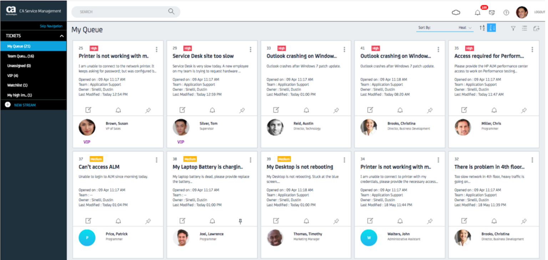The image size is (548, 260).
Task: Select 'Team Queue (16)' in the sidebar
Action: pos(21,56)
